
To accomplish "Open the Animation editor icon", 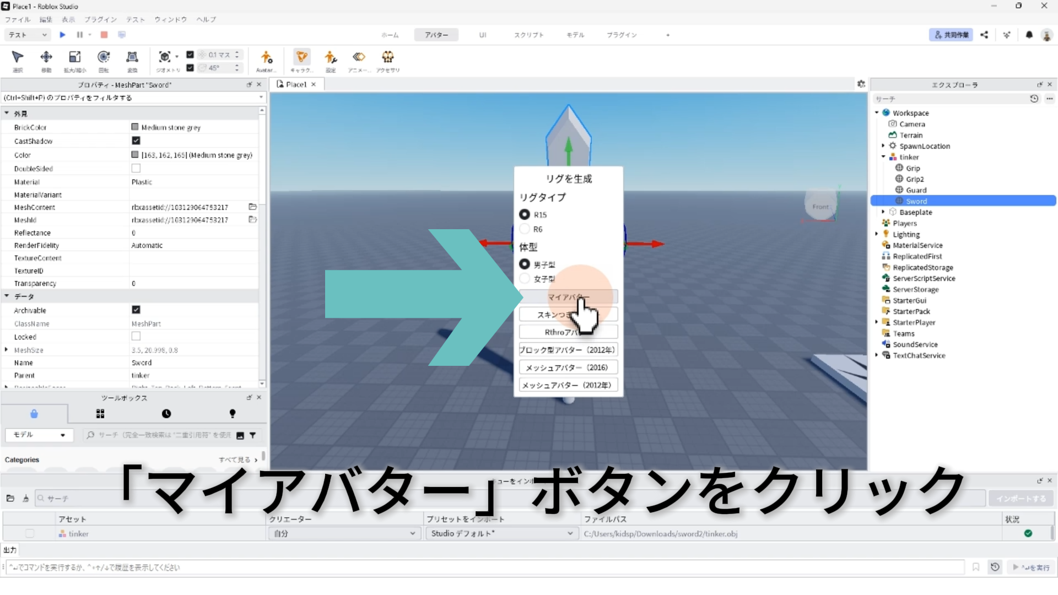I will (359, 57).
